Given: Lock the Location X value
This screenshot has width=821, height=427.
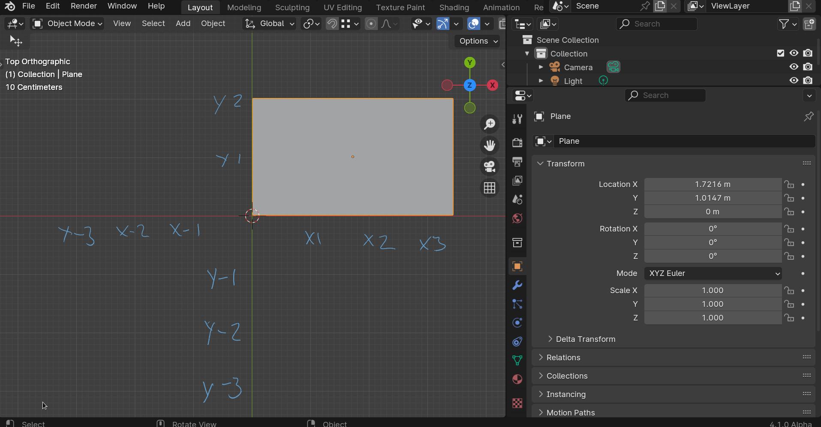Looking at the screenshot, I should pyautogui.click(x=789, y=184).
